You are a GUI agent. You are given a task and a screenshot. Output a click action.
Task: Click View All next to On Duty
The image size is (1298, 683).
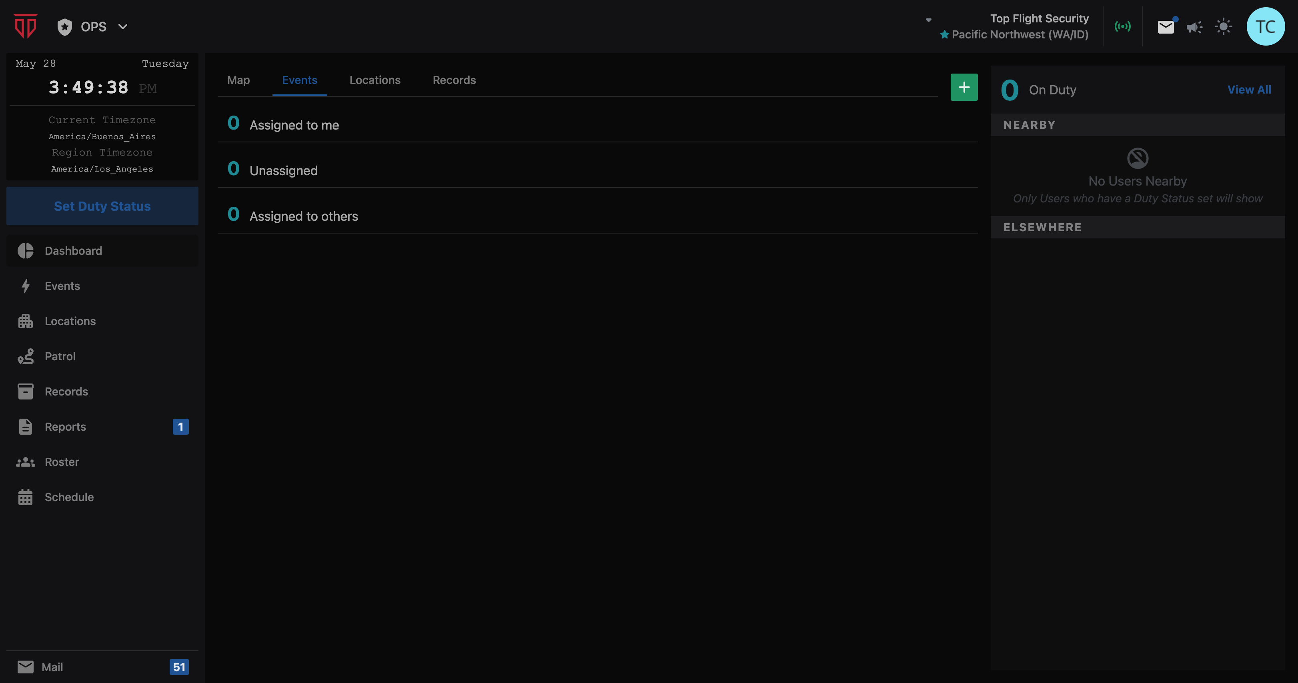pos(1250,90)
